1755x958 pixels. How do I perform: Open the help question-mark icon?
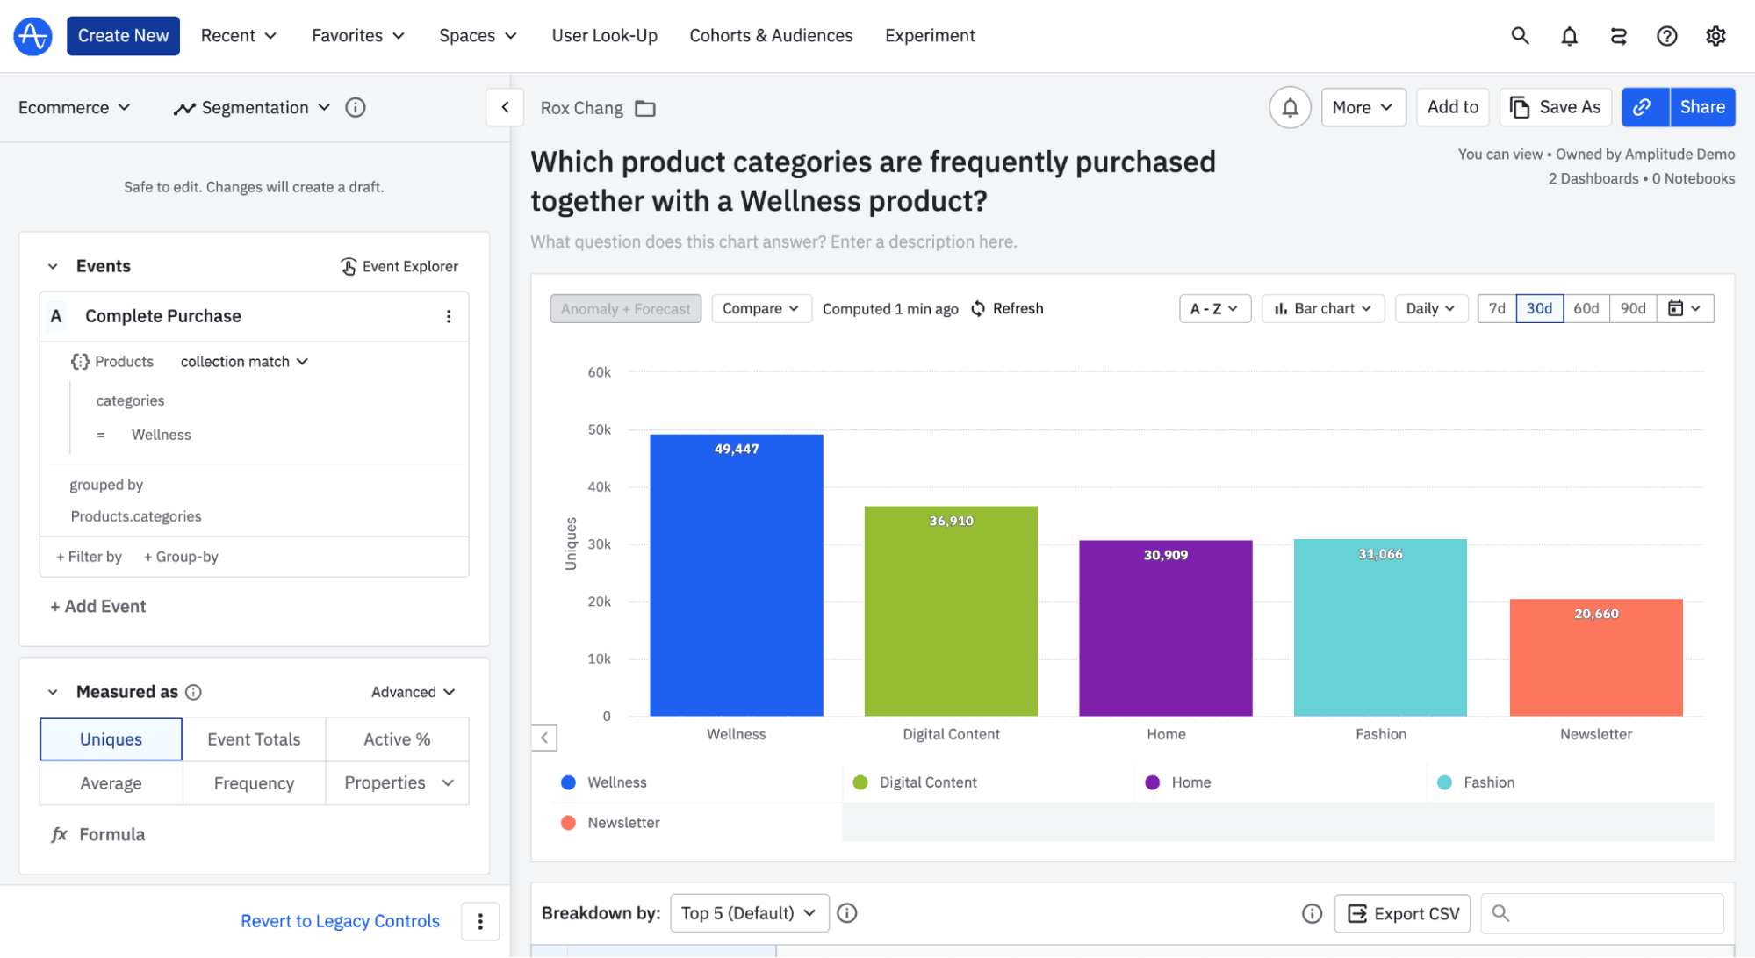click(x=1665, y=36)
